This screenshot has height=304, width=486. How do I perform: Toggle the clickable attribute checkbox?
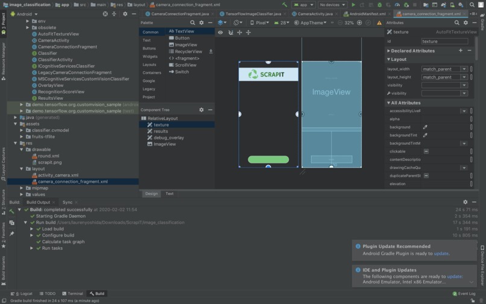[426, 151]
